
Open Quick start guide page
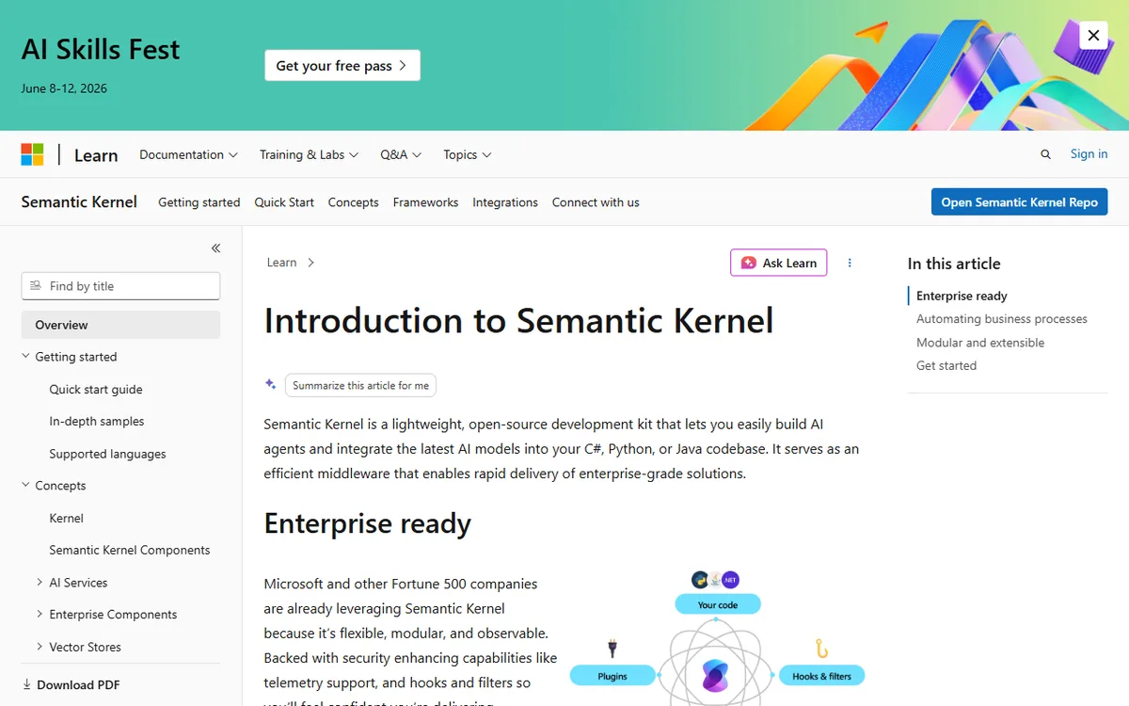(96, 389)
